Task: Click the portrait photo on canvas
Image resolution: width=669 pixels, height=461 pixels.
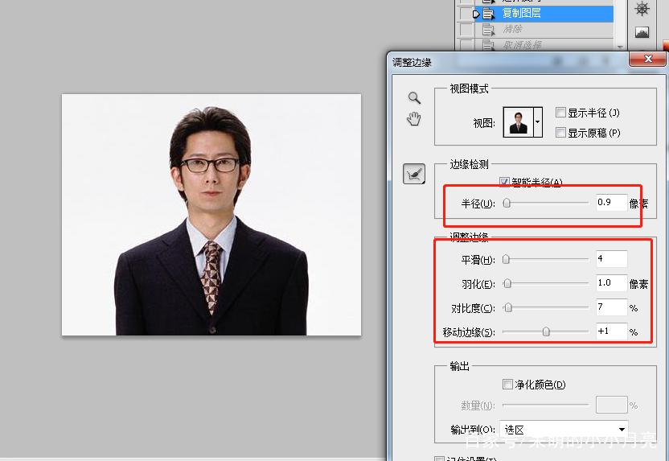Action: [211, 215]
